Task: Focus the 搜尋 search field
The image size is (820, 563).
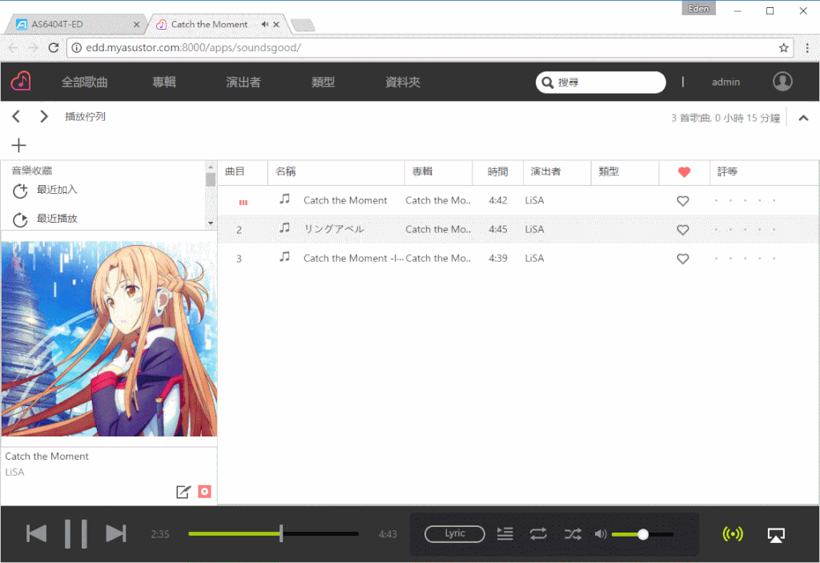Action: coord(601,82)
